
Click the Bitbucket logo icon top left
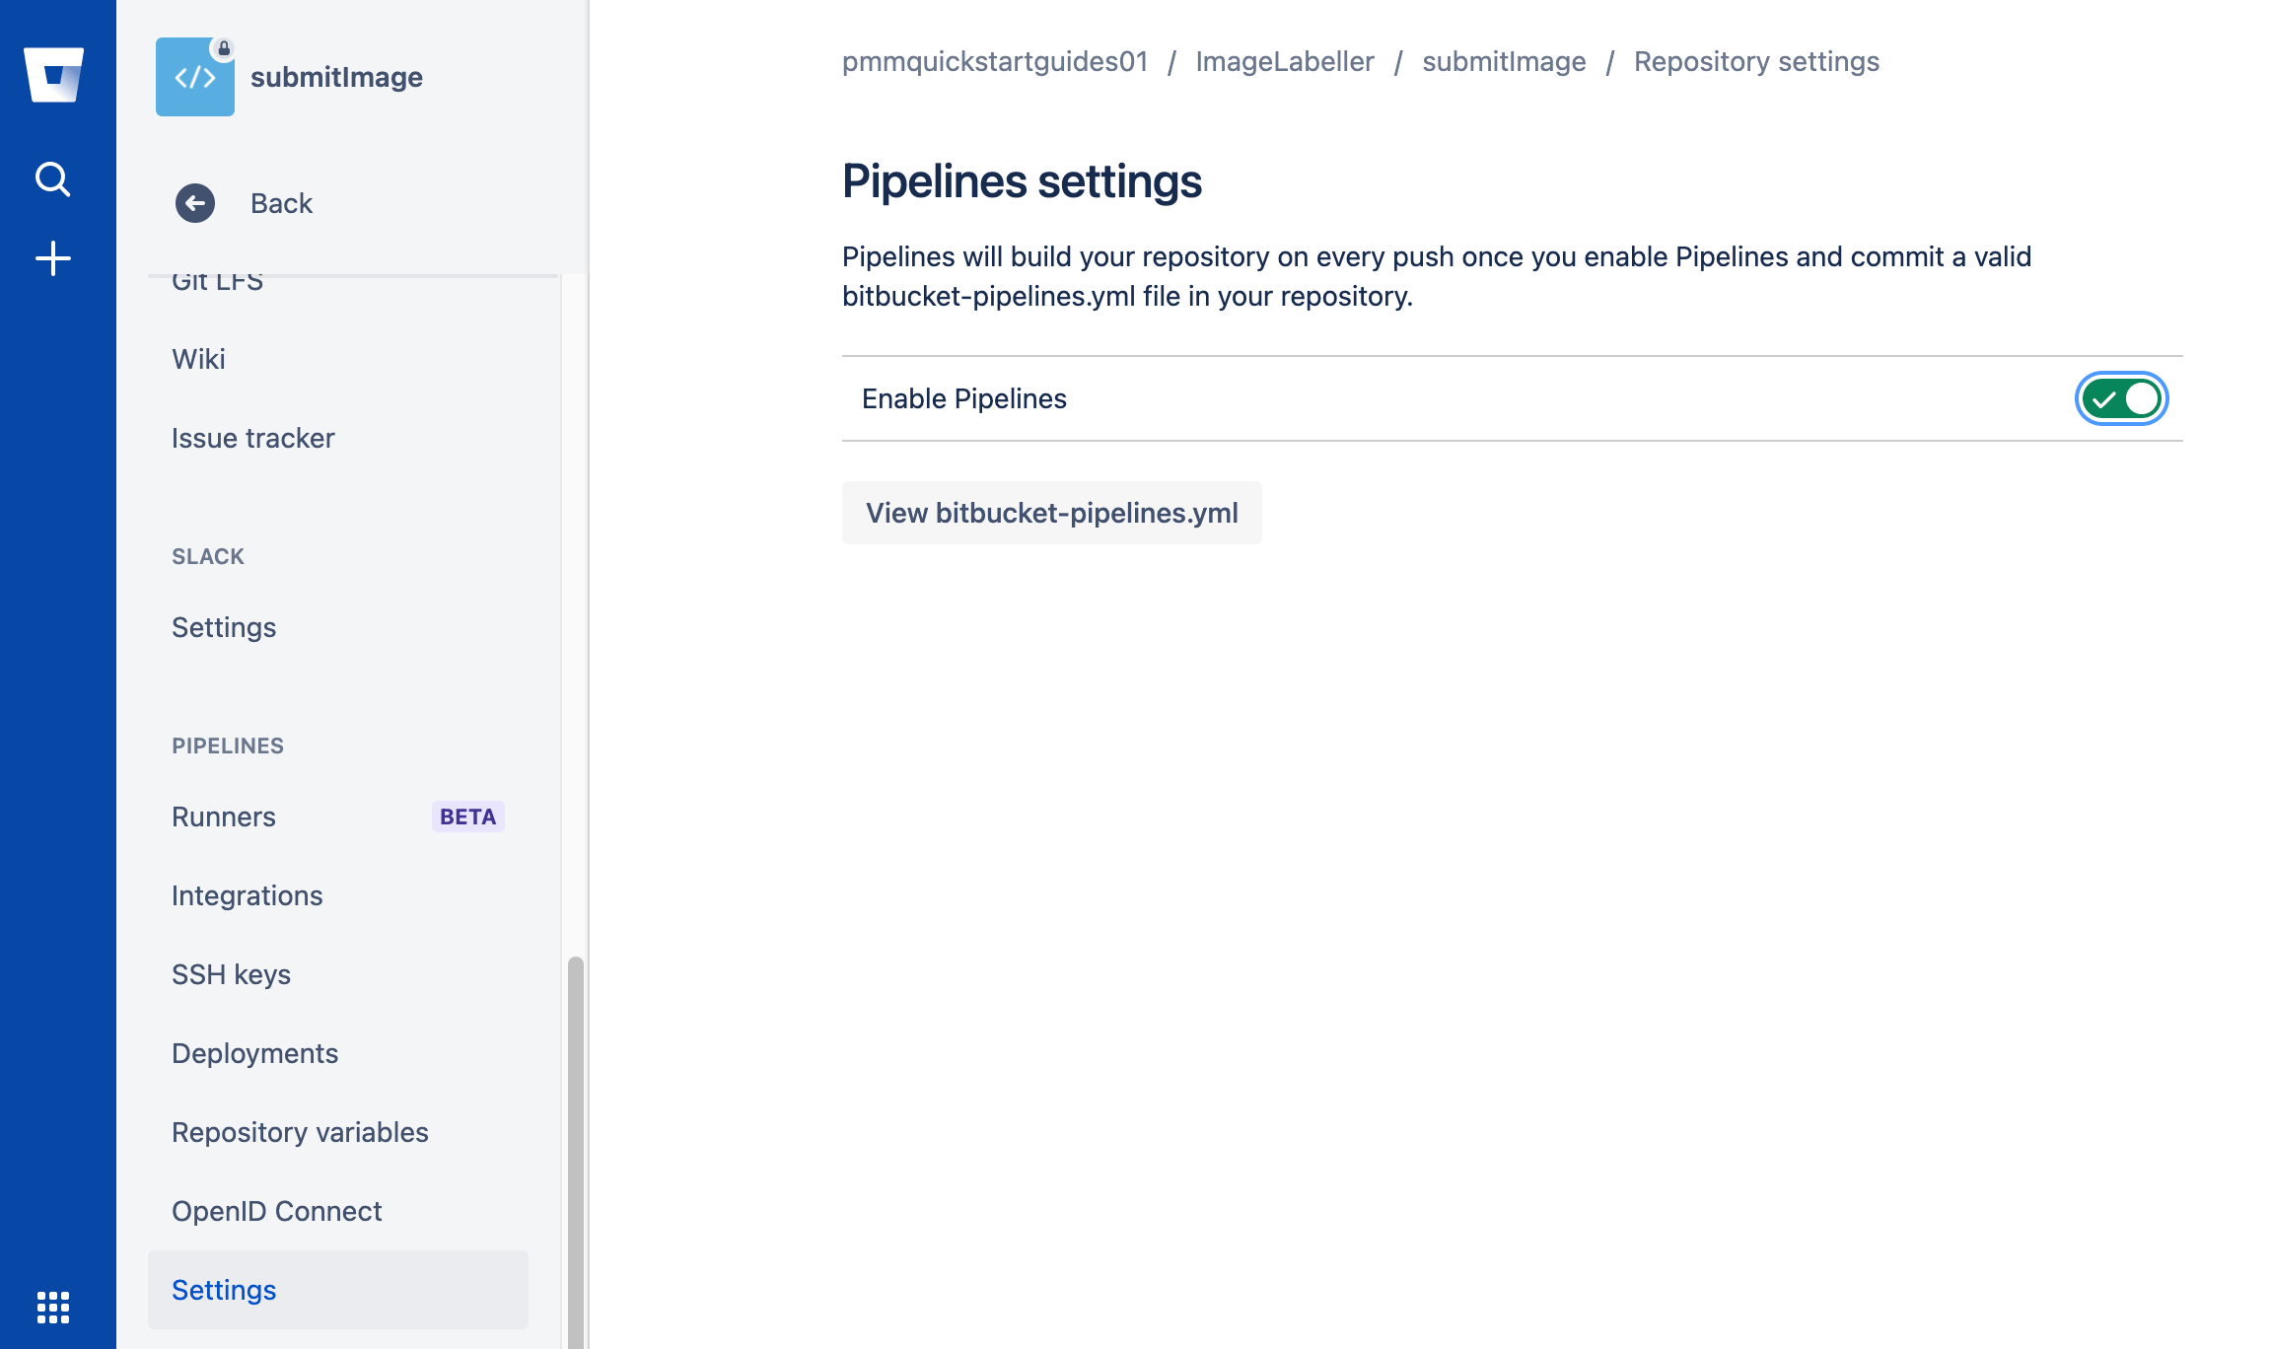pos(58,76)
